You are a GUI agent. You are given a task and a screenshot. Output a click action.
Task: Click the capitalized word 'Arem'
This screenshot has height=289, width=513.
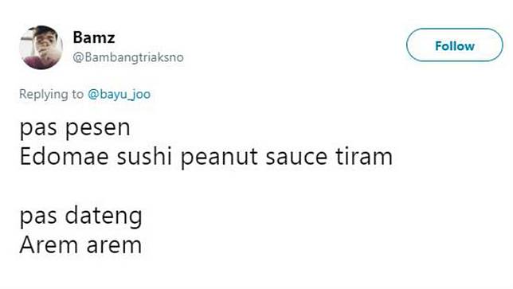point(49,245)
